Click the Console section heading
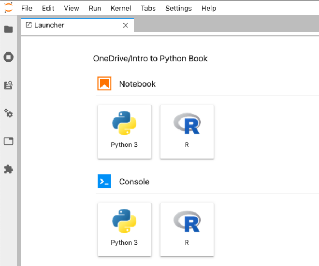319x266 pixels. (x=134, y=182)
